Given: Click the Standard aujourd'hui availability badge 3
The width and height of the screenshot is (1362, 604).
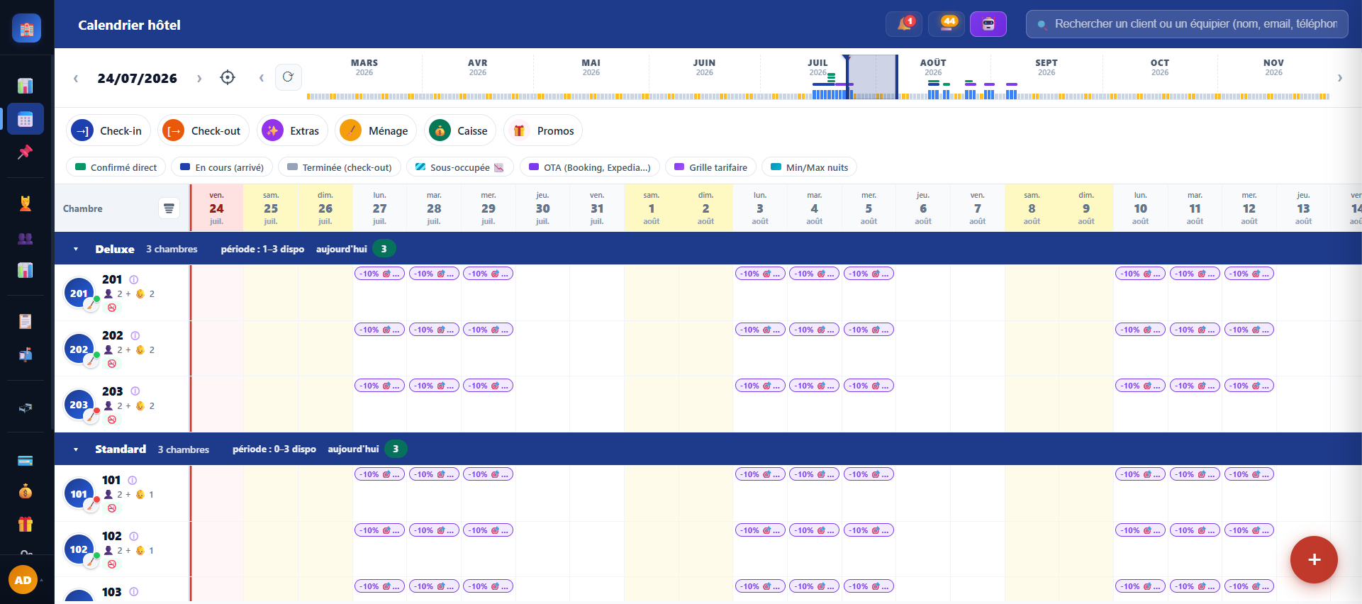Looking at the screenshot, I should 396,449.
